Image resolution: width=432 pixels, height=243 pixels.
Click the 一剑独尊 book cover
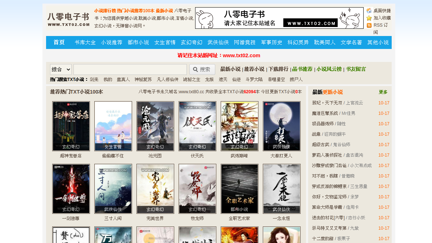coord(71,189)
